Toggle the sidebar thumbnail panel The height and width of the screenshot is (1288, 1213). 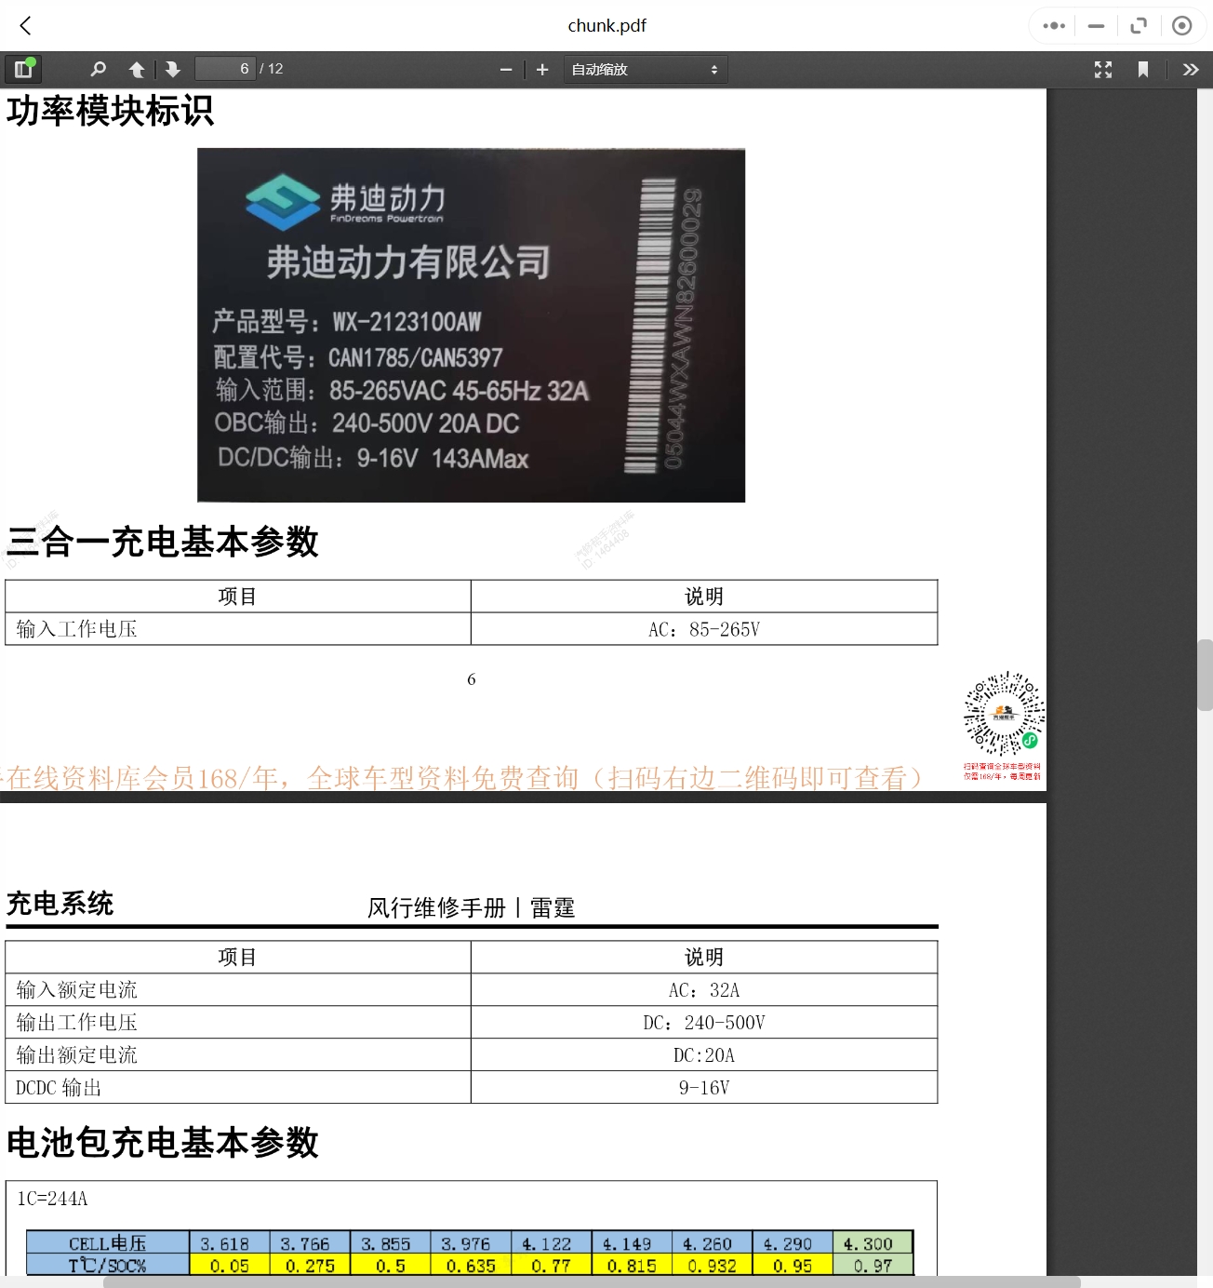pos(23,68)
